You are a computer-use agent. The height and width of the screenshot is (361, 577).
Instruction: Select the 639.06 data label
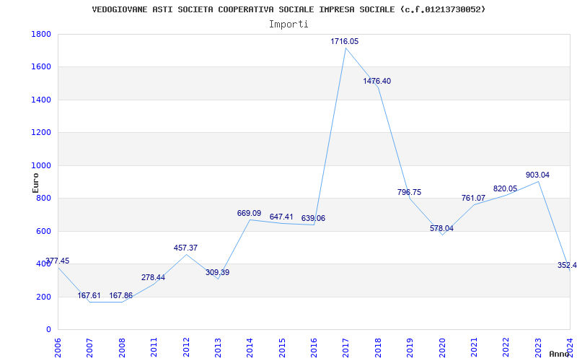pos(313,219)
